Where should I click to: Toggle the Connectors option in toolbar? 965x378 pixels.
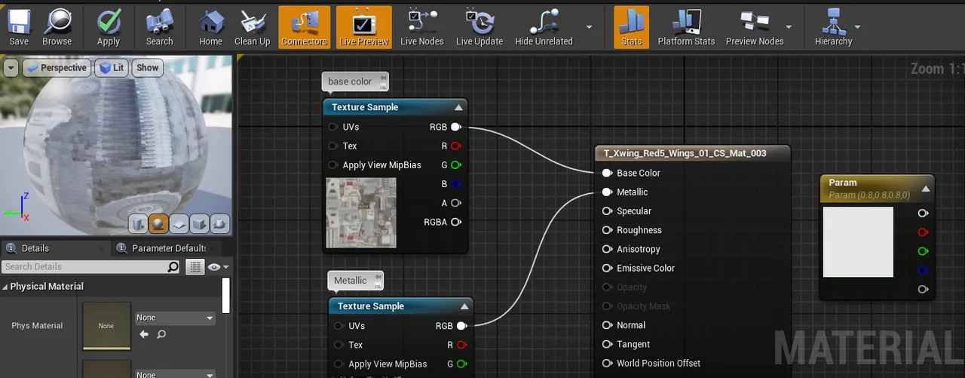(304, 27)
